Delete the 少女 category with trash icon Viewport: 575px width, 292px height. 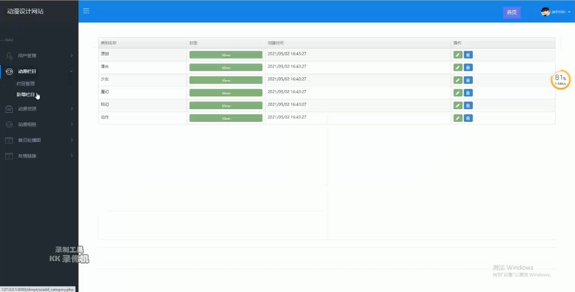(x=468, y=80)
